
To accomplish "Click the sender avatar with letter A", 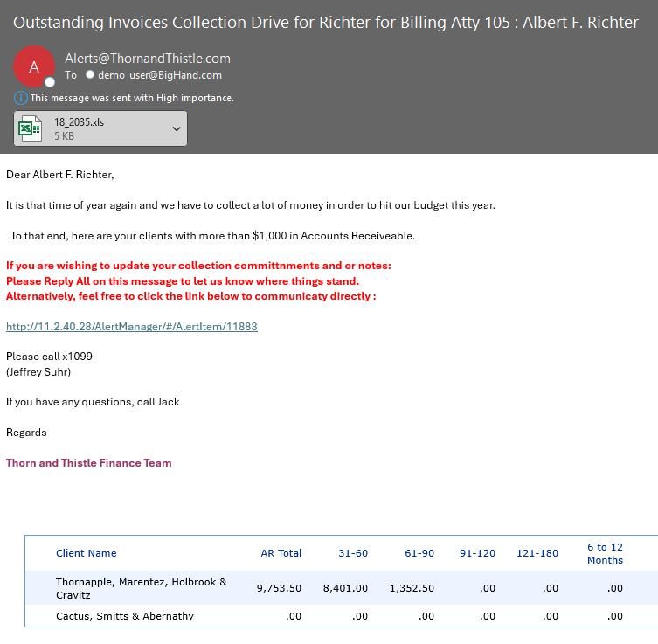I will (34, 66).
